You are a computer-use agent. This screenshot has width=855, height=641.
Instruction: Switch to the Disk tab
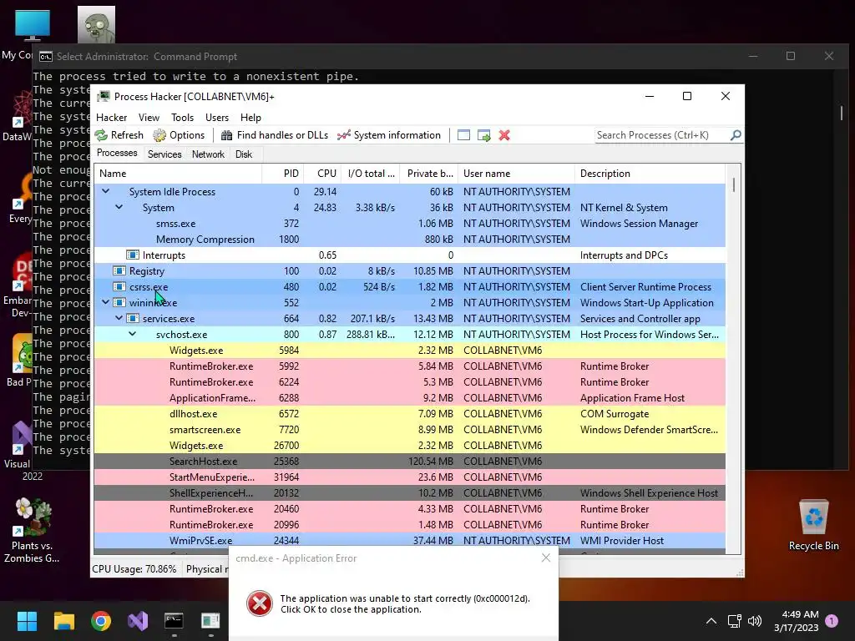pyautogui.click(x=244, y=154)
